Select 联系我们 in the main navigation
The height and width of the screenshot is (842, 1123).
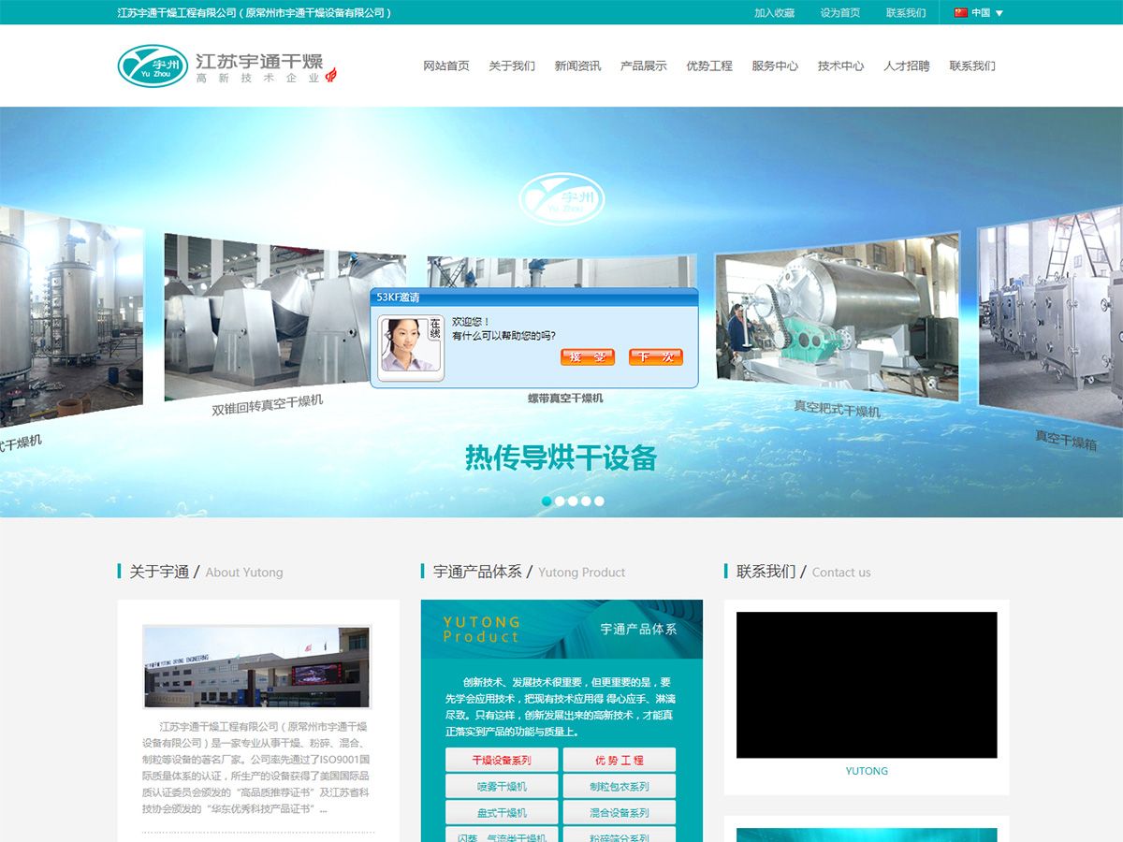[972, 66]
